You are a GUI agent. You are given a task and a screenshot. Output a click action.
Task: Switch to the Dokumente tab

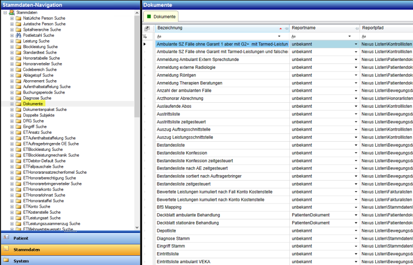[161, 17]
